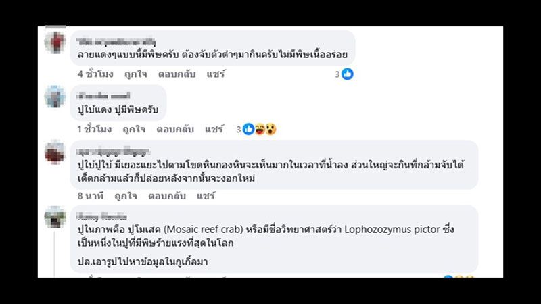Click ตอบกลับ under the 4 ชั่วโมง comment
This screenshot has width=541, height=304.
coord(175,74)
